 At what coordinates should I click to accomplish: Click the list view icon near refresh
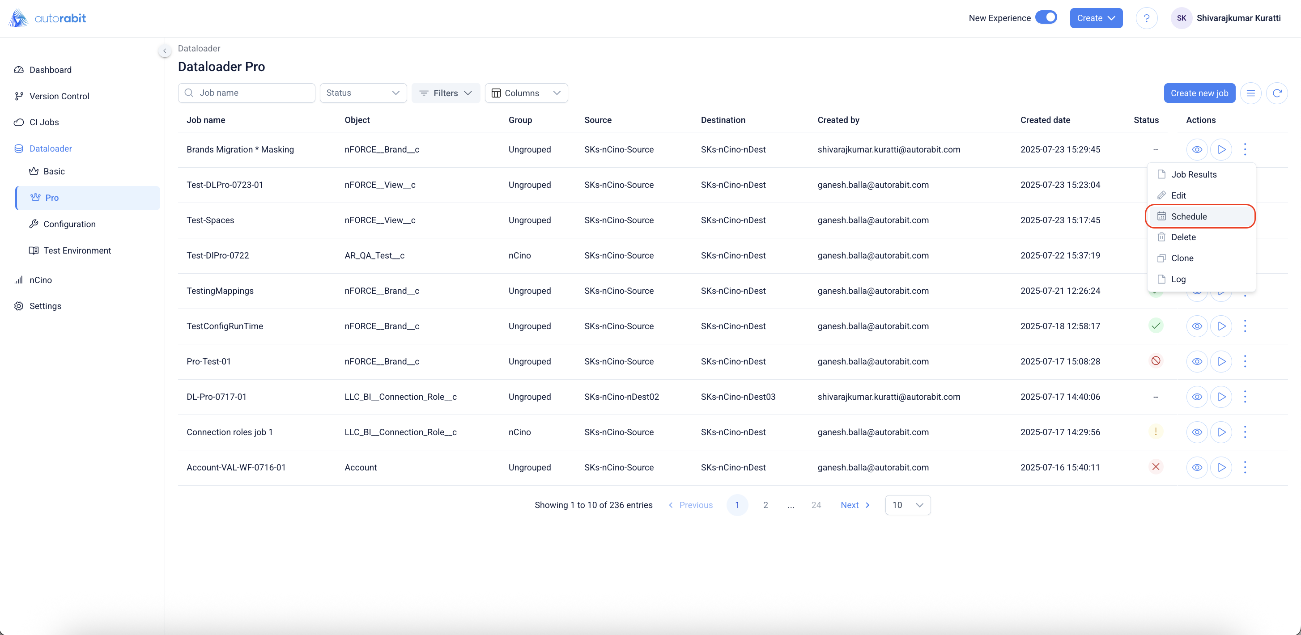[x=1250, y=93]
